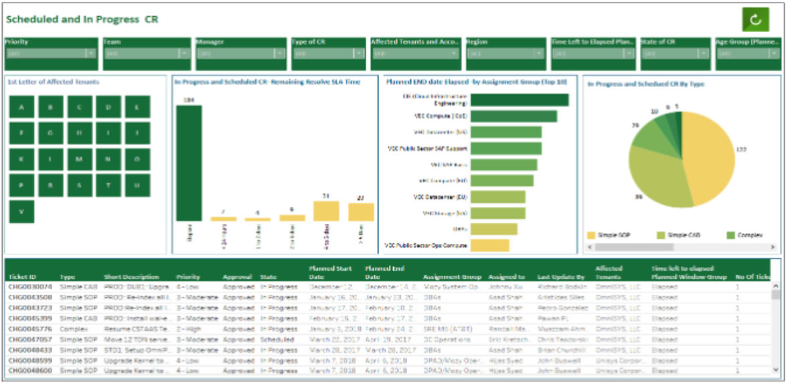The height and width of the screenshot is (383, 786).
Task: Open the State of CR dropdown
Action: tap(674, 53)
